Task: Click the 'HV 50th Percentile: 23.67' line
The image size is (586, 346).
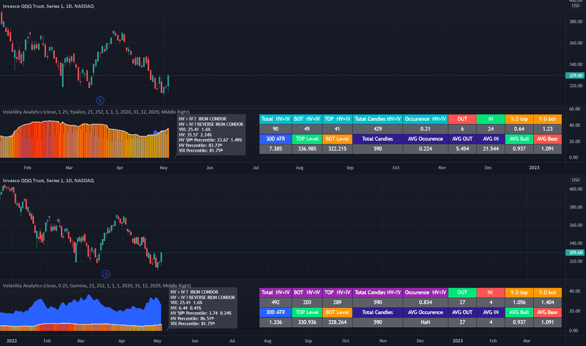Action: [x=211, y=140]
